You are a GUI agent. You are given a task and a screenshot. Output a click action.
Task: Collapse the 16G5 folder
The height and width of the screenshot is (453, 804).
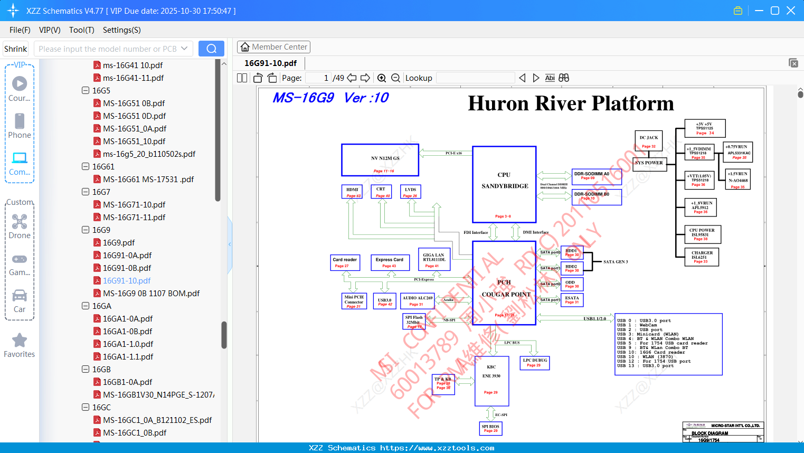tap(86, 90)
